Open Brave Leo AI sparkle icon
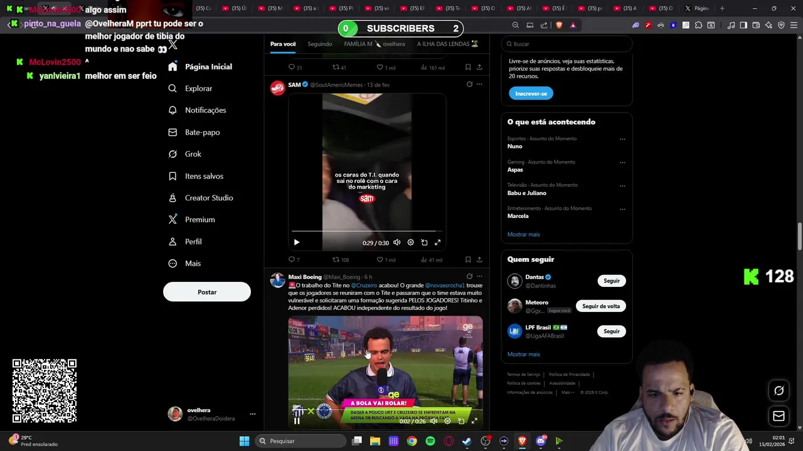 (768, 25)
